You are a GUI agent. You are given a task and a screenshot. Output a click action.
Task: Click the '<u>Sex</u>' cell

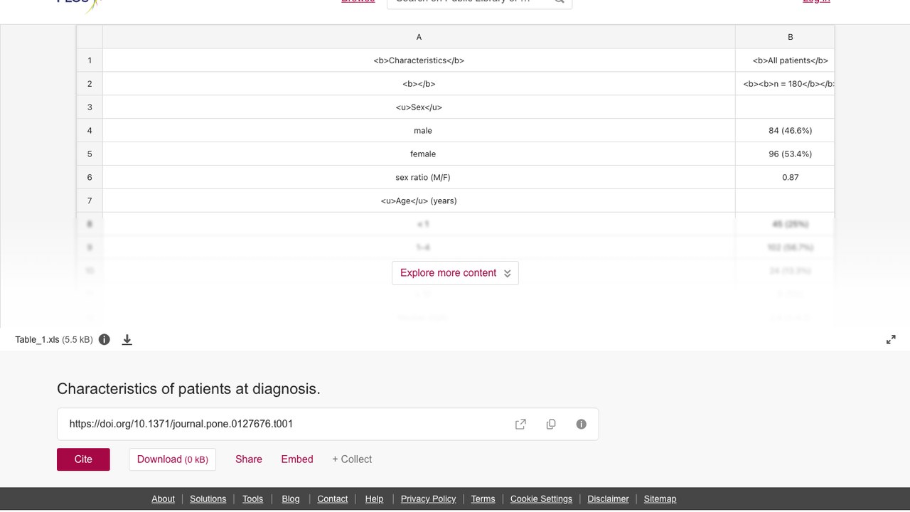point(419,107)
